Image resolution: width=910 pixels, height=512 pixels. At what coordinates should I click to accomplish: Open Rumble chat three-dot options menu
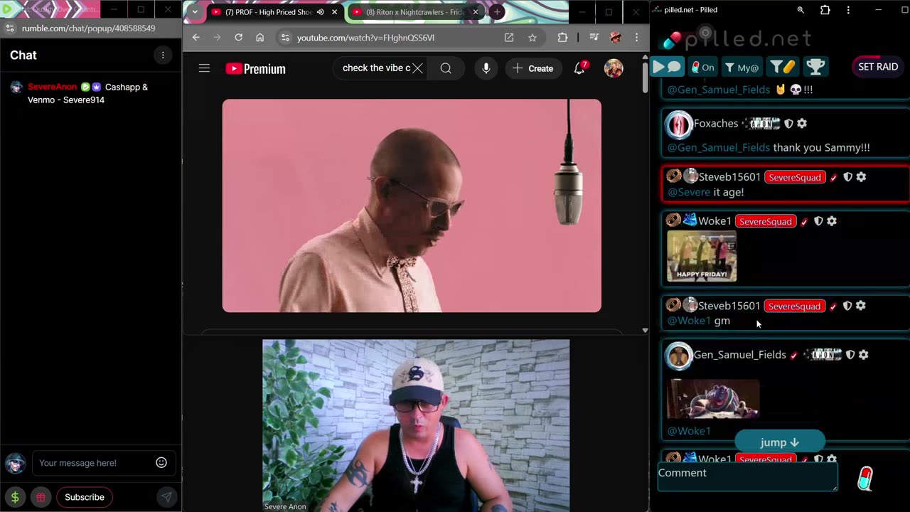click(163, 55)
